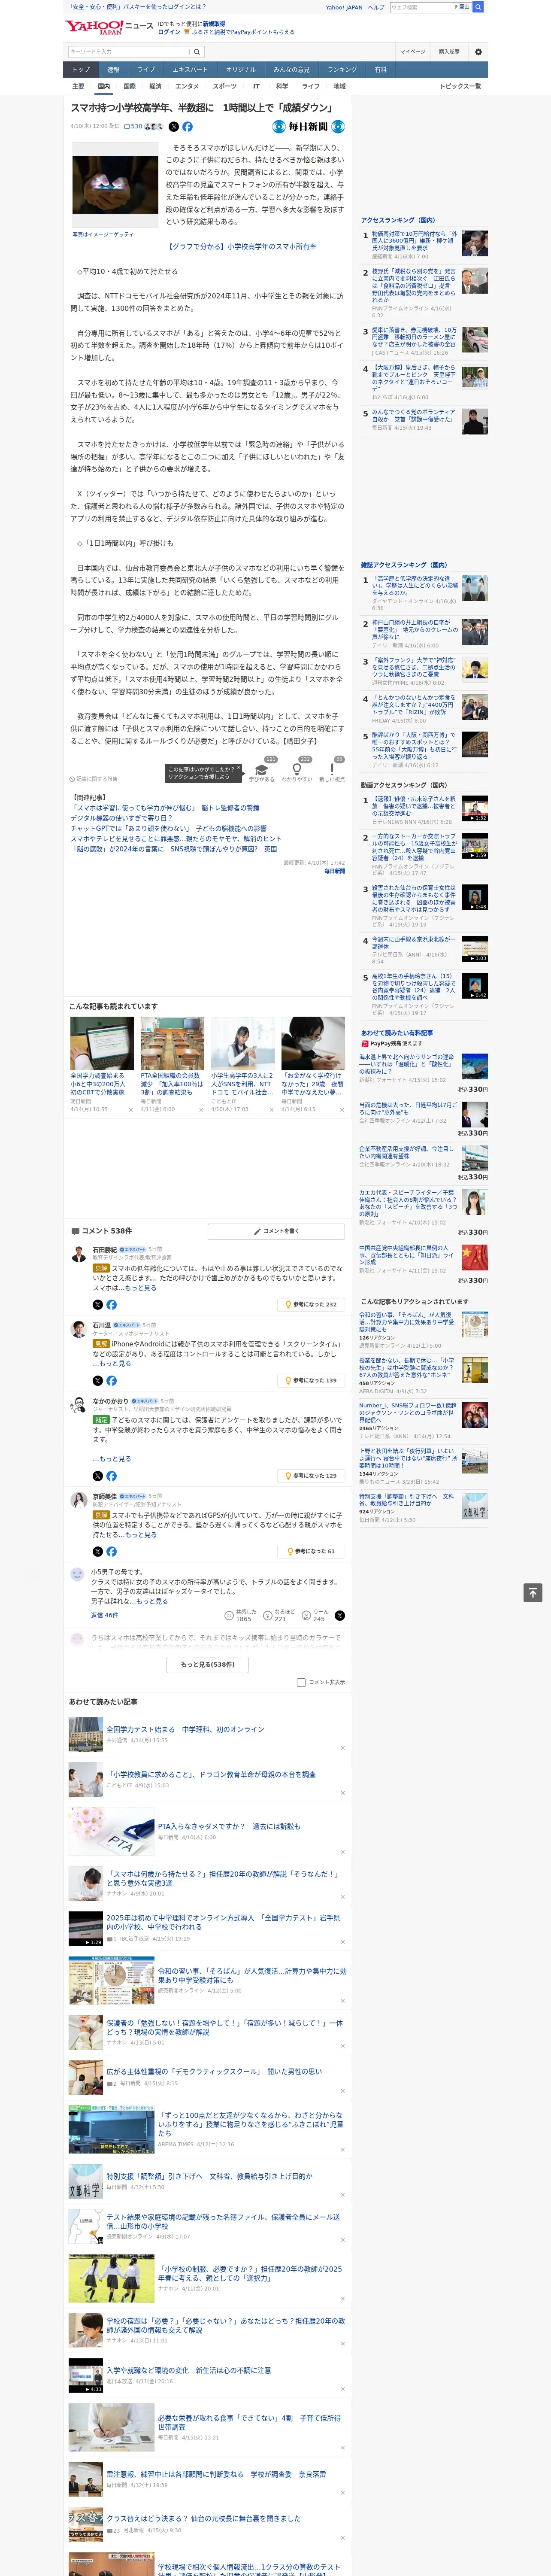
Task: Open the みんなの意見 navigation tab
Action: 292,70
